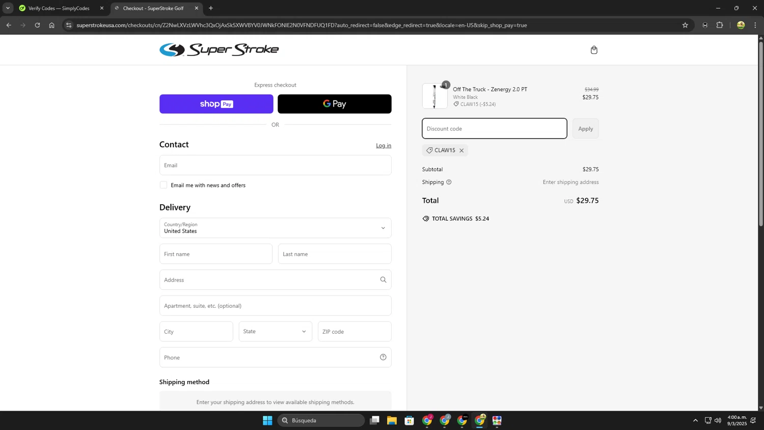Show hidden system tray icons
This screenshot has height=430, width=764.
click(x=695, y=420)
